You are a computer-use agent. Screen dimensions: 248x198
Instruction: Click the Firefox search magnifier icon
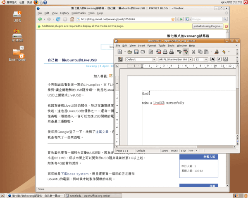(x=225, y=19)
